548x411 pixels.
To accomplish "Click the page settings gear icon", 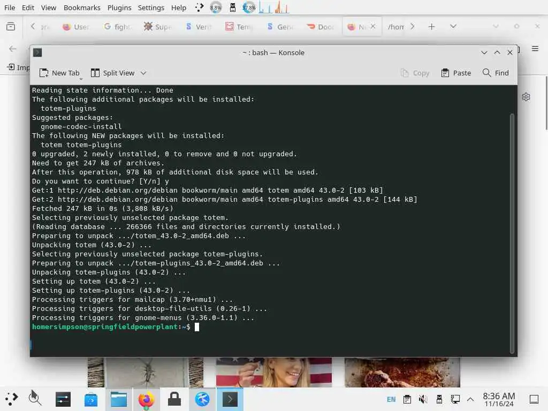I will point(526,97).
